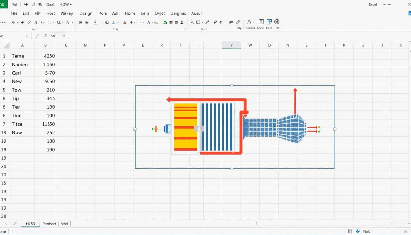
Task: Select the cell containing Carl
Action: [x=22, y=73]
